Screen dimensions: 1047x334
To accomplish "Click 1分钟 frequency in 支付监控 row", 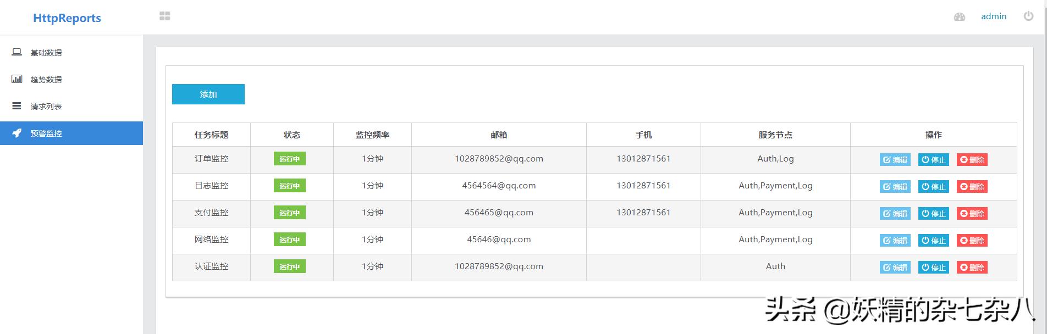I will pyautogui.click(x=372, y=213).
